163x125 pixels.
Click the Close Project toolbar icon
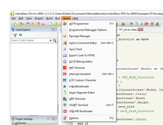[38, 24]
